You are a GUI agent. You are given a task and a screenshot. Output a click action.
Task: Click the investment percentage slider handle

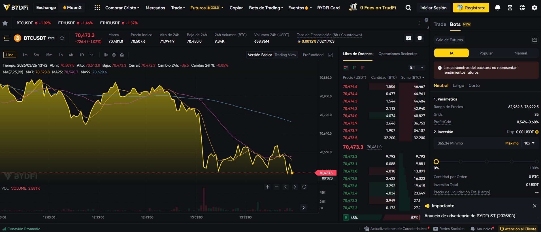tap(436, 162)
